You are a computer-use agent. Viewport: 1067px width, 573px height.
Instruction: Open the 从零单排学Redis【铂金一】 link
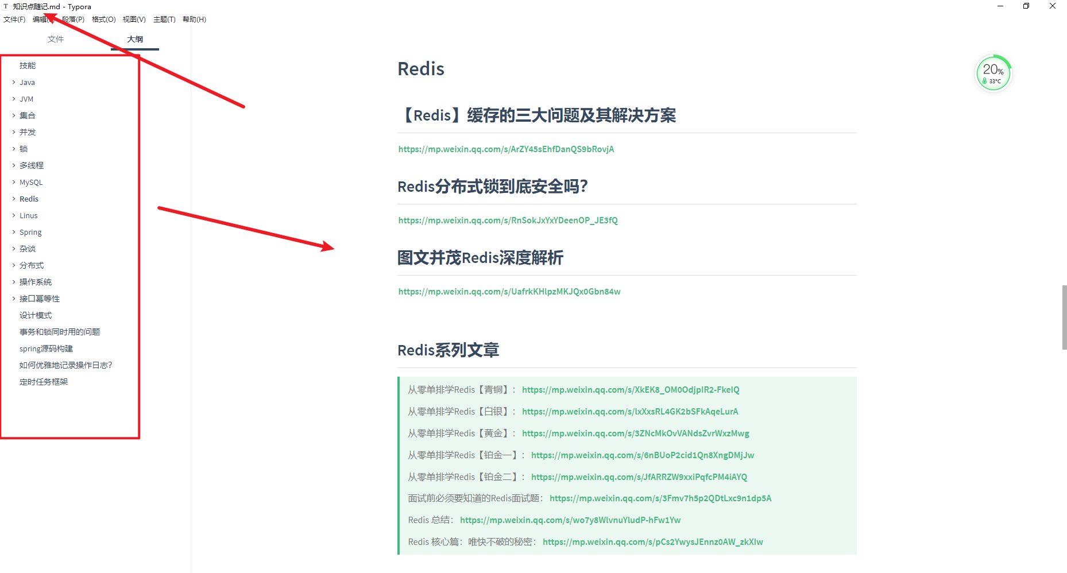click(643, 455)
